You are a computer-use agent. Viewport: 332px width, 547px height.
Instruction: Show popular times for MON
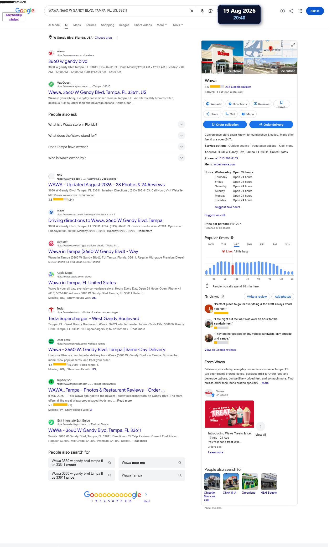(x=211, y=245)
